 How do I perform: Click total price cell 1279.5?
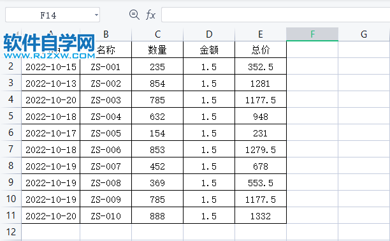[261, 149]
